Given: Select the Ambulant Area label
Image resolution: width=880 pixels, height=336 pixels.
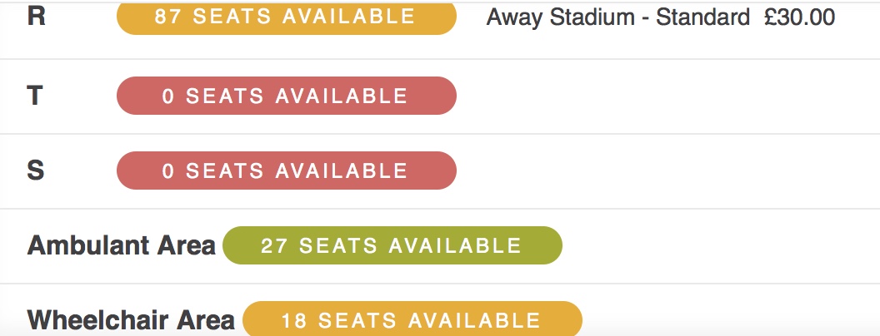Looking at the screenshot, I should pos(121,245).
